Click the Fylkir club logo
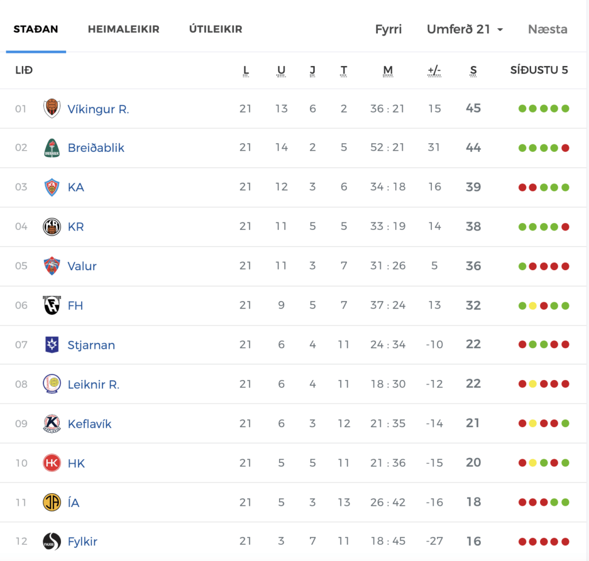Viewport: 589px width, 561px height. pyautogui.click(x=52, y=541)
